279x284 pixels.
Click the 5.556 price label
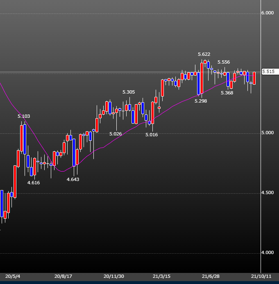point(224,62)
